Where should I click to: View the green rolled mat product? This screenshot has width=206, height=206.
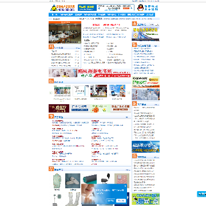(x=89, y=179)
